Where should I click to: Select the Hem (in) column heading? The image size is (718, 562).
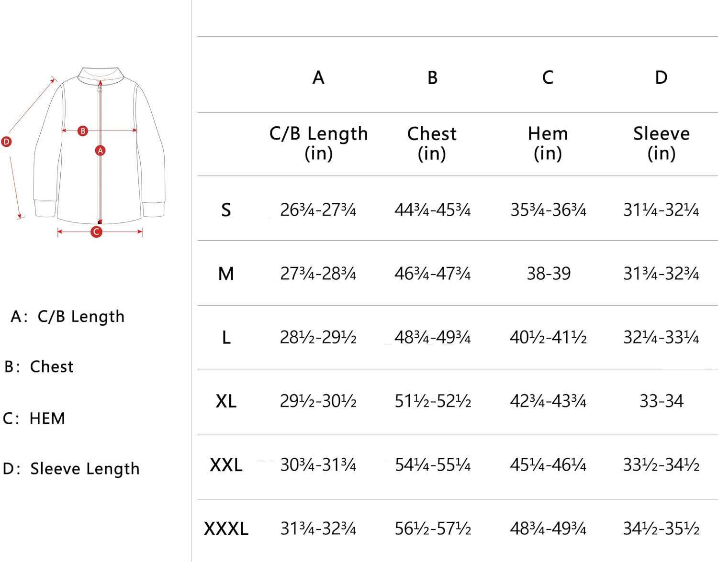click(548, 143)
